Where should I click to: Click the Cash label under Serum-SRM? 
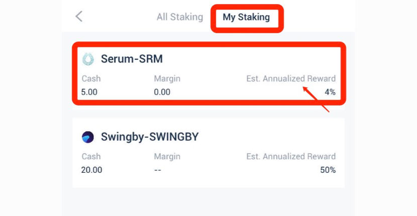91,79
